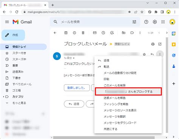The height and width of the screenshot is (139, 179).
Task: Report spam using the exclamation icon
Action: pyautogui.click(x=74, y=33)
